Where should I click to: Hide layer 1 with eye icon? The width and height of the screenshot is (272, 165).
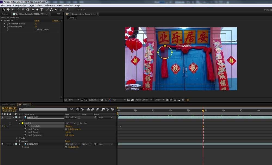pyautogui.click(x=2, y=117)
